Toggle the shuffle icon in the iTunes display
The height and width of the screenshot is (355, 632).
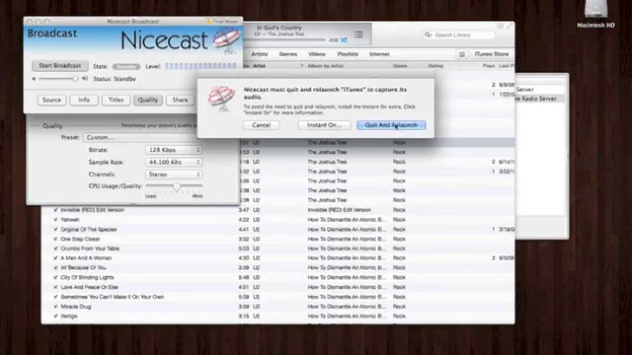(x=344, y=40)
